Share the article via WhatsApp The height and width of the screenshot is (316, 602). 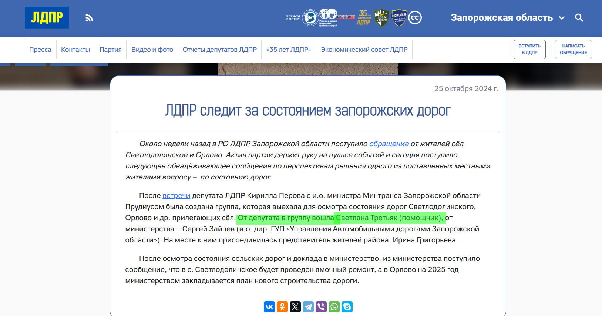[334, 307]
